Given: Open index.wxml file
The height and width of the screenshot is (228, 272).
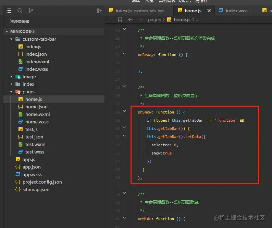Looking at the screenshot, I should coord(54,62).
